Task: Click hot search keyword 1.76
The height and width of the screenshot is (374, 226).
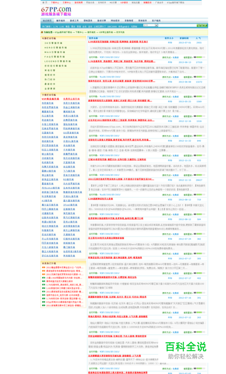Action: click(56, 27)
